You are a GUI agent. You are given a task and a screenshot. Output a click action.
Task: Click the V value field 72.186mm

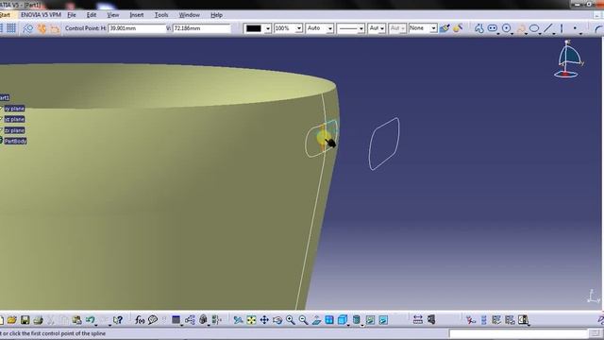click(201, 28)
